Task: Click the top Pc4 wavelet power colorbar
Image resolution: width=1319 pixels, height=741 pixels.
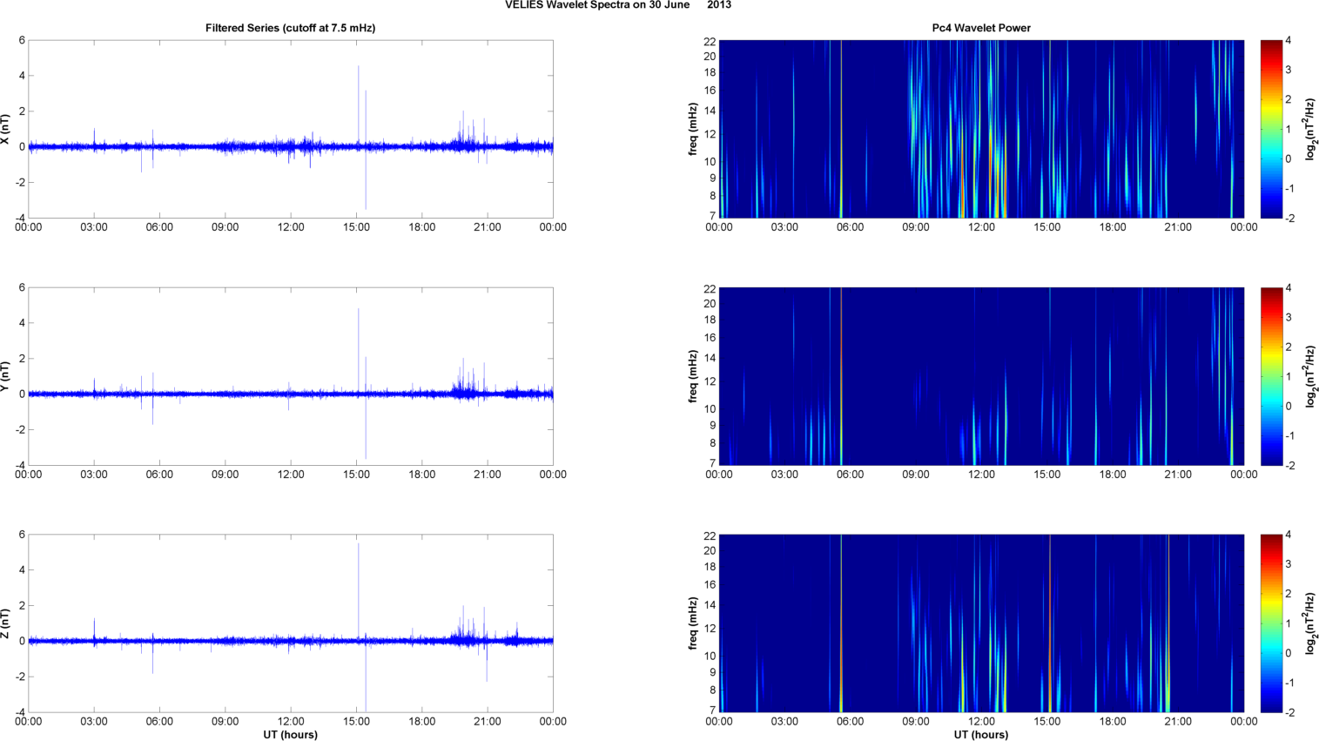Action: click(1271, 129)
